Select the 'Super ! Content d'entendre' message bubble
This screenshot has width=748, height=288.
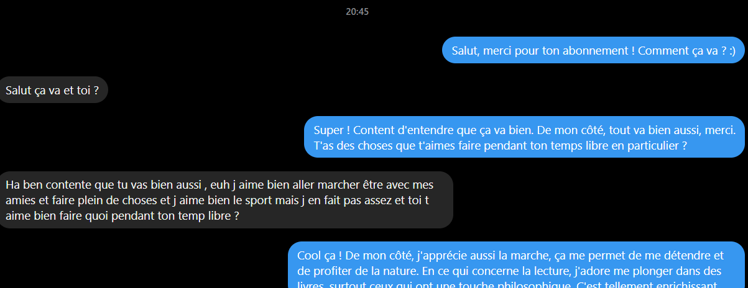(x=524, y=137)
